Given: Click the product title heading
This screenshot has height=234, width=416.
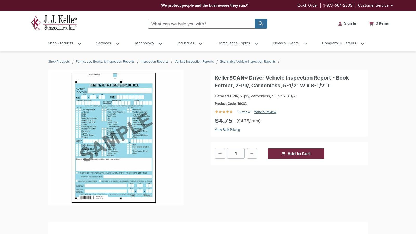Looking at the screenshot, I should click(x=282, y=82).
